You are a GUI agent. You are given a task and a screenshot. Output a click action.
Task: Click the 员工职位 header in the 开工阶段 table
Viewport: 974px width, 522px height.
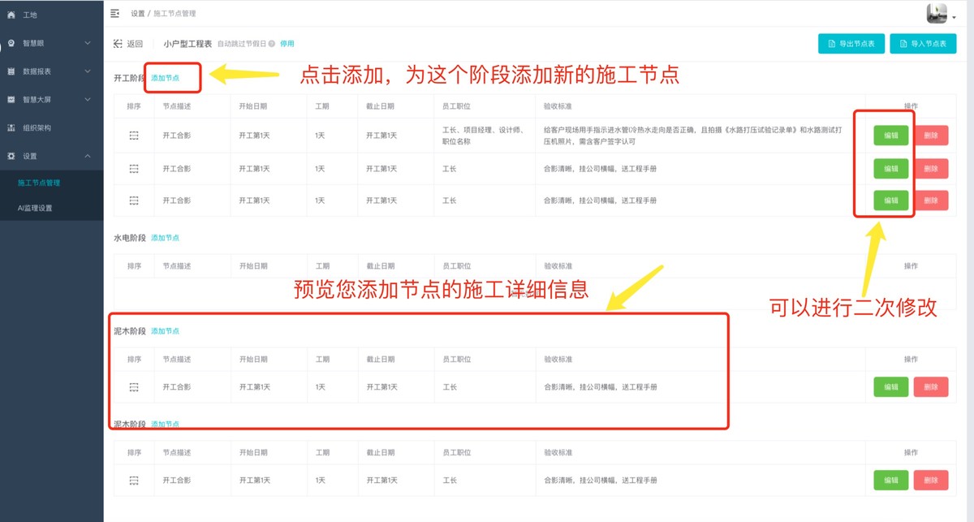click(457, 106)
